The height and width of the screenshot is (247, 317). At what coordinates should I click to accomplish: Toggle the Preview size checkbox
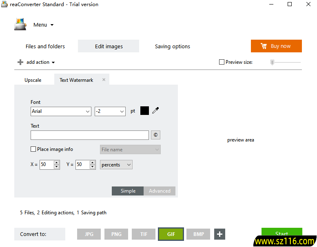(222, 62)
